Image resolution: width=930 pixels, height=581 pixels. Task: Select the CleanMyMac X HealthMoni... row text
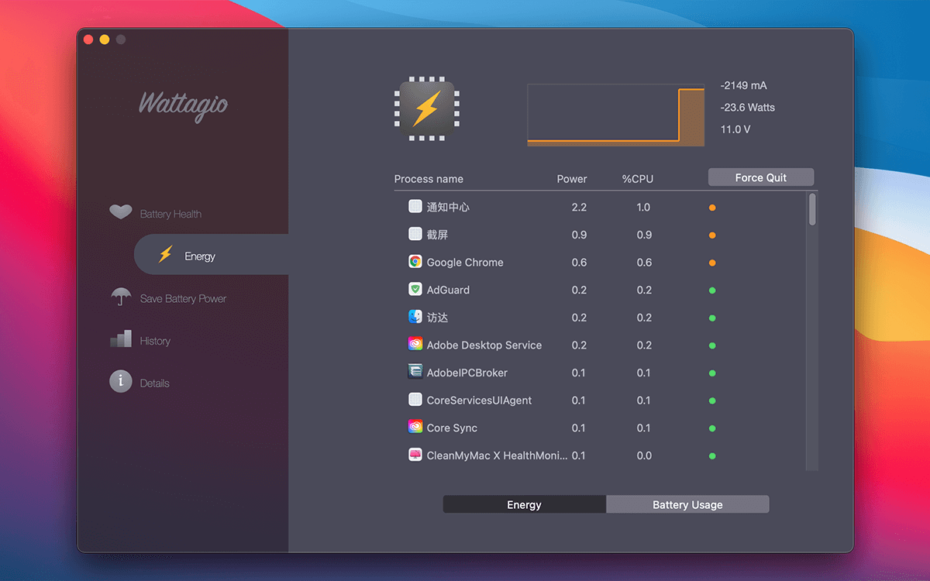point(497,456)
